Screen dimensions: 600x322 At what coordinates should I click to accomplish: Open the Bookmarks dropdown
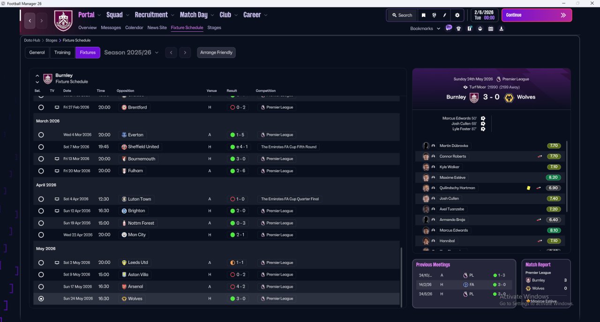(425, 29)
